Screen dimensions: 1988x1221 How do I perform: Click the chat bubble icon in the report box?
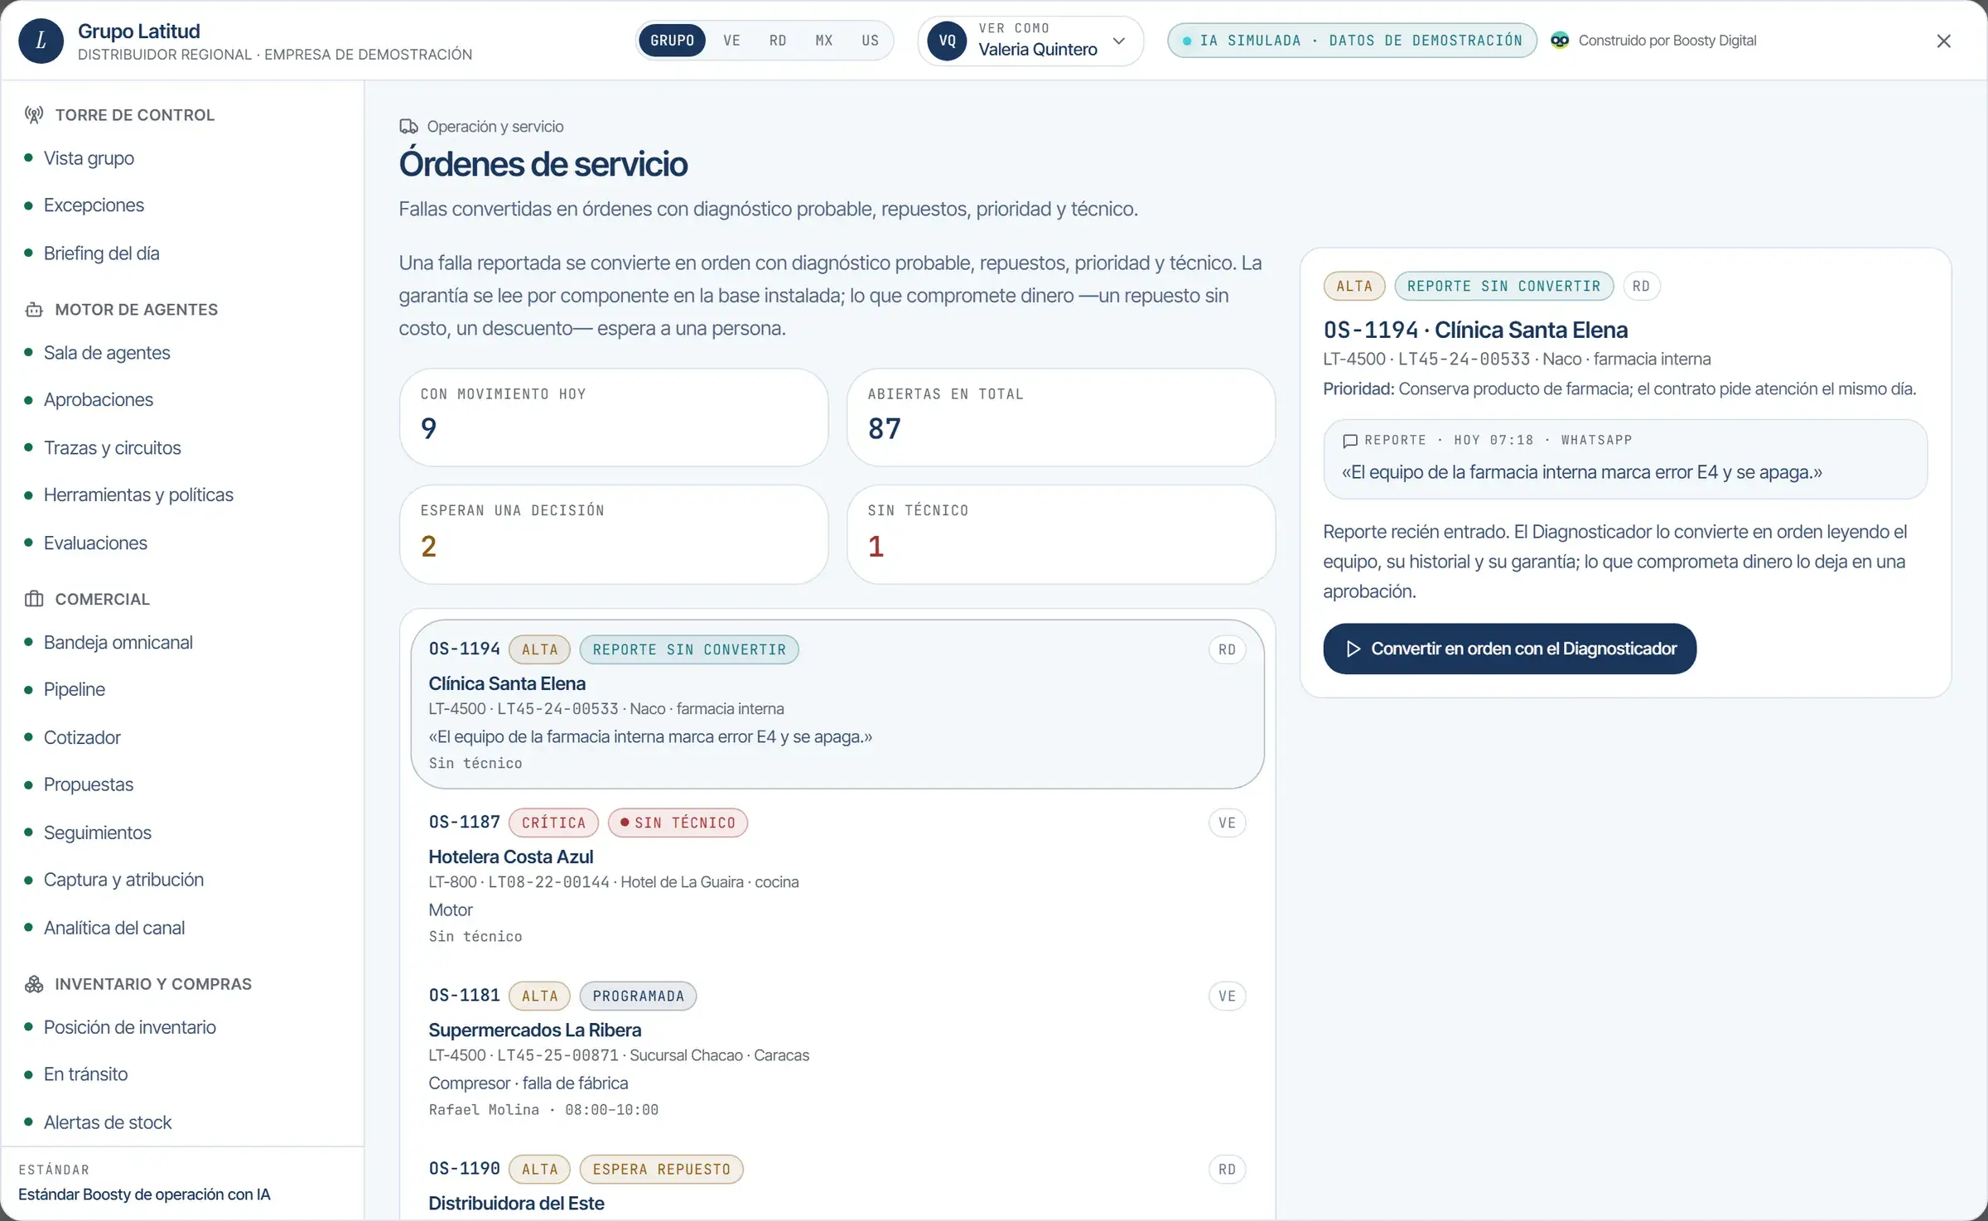(1350, 441)
